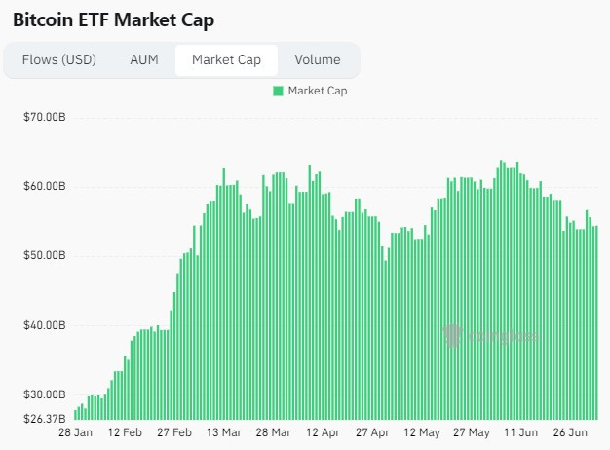The height and width of the screenshot is (450, 610).
Task: Open the AUM tab
Action: (144, 59)
